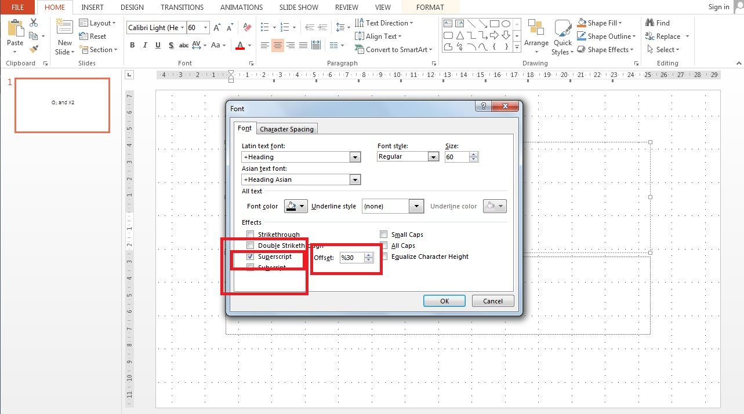Toggle bold formatting in the Font group
744x414 pixels.
tap(132, 45)
